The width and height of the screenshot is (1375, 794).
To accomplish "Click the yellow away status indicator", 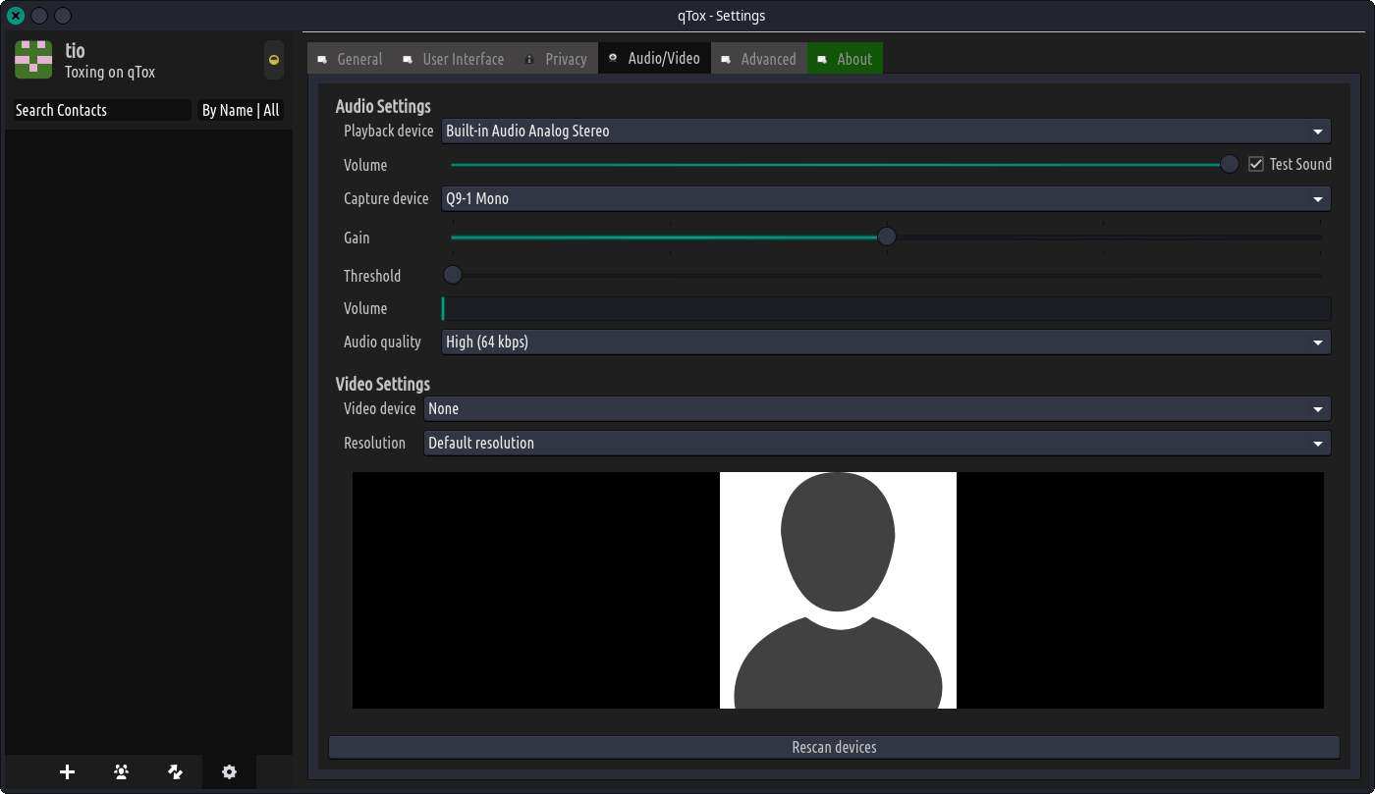I will (x=274, y=60).
